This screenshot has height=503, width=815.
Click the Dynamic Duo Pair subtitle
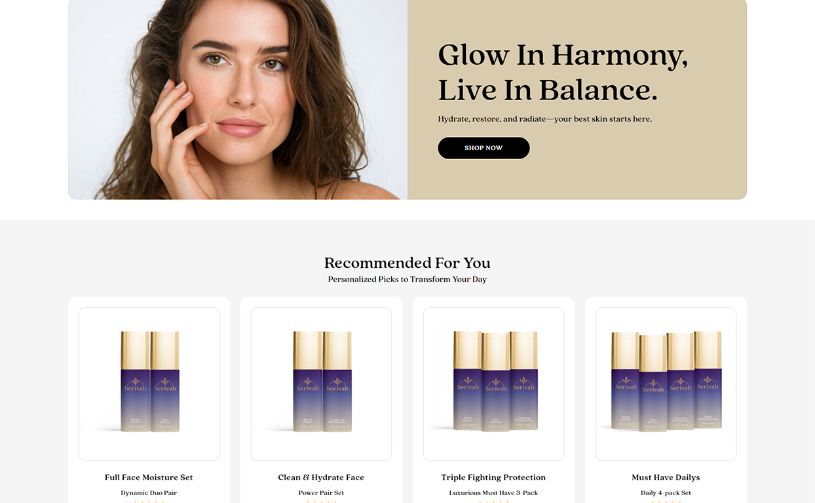pos(149,493)
